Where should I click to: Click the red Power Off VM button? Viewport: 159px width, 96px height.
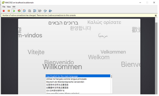4,11
